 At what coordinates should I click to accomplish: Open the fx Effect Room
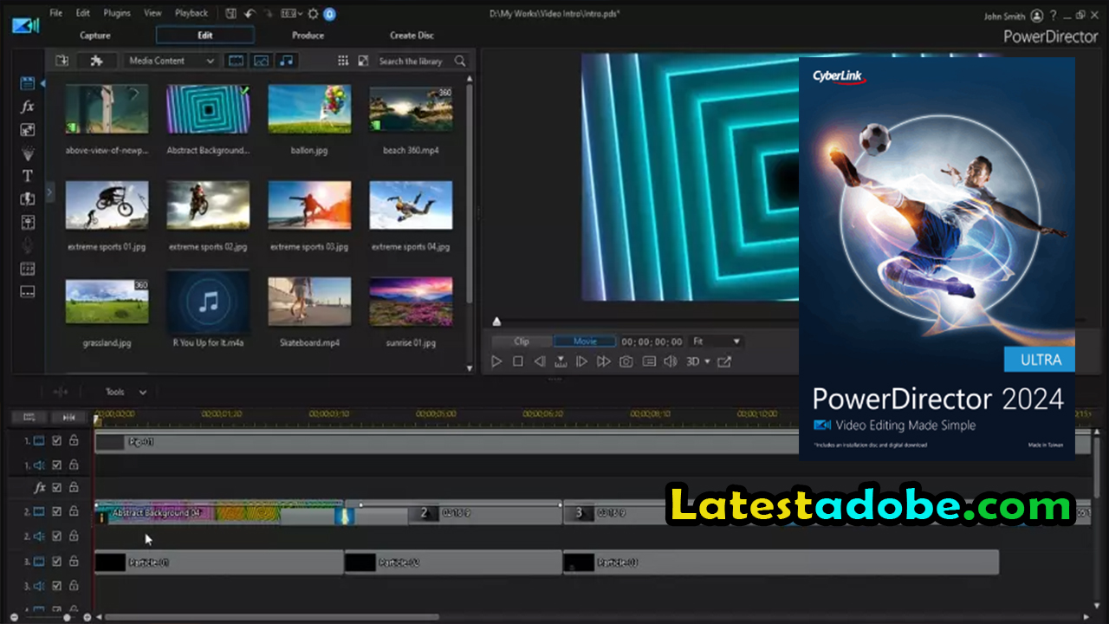(x=27, y=107)
